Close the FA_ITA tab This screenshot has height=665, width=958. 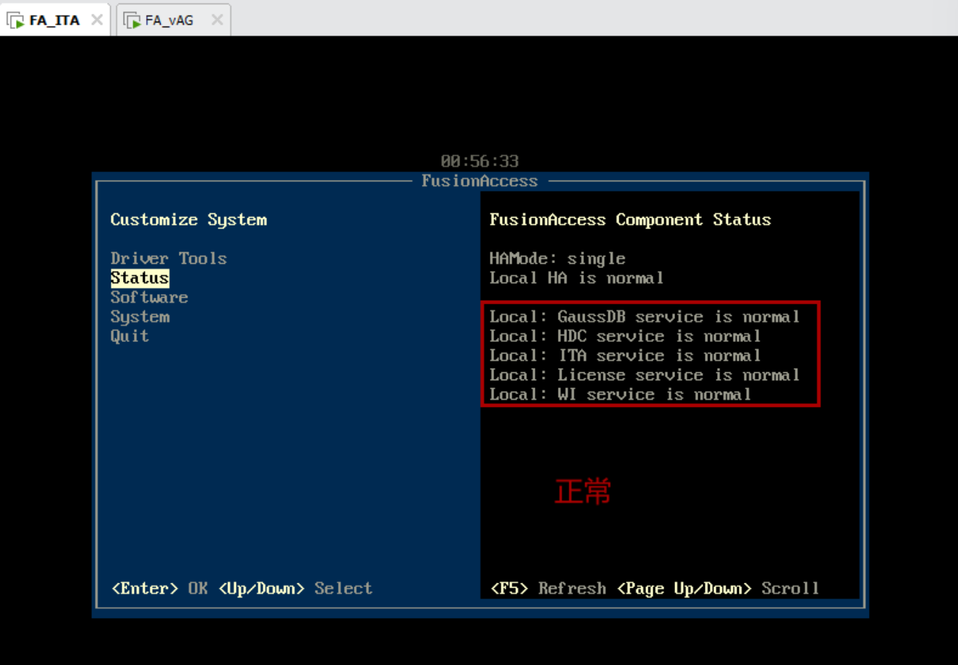pos(97,20)
